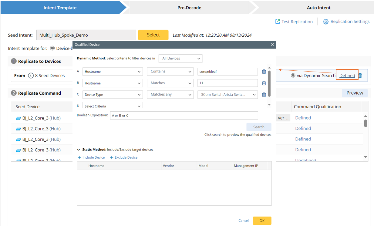The width and height of the screenshot is (374, 226).
Task: Open the All Devices filter dropdown
Action: point(180,59)
